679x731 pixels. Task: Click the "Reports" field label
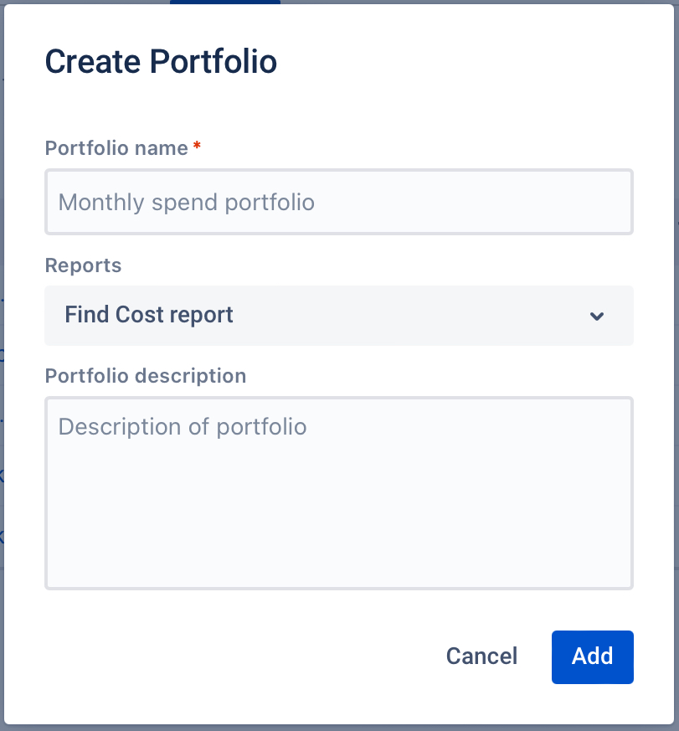point(83,265)
